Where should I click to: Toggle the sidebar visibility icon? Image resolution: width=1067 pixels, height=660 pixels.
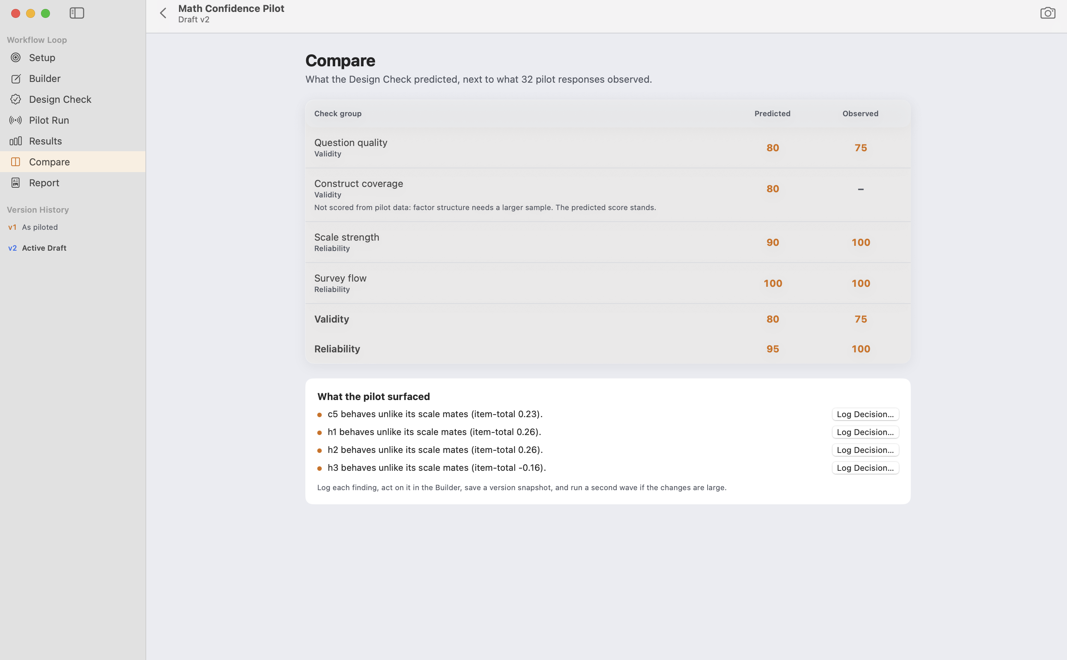click(x=77, y=13)
